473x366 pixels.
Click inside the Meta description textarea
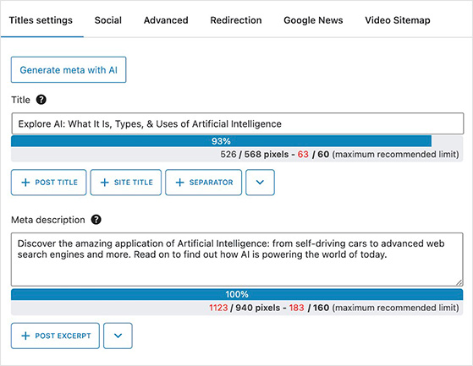pyautogui.click(x=237, y=259)
